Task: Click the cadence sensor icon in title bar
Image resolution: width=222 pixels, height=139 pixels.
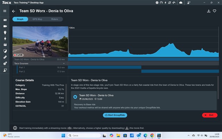Action: (170, 2)
